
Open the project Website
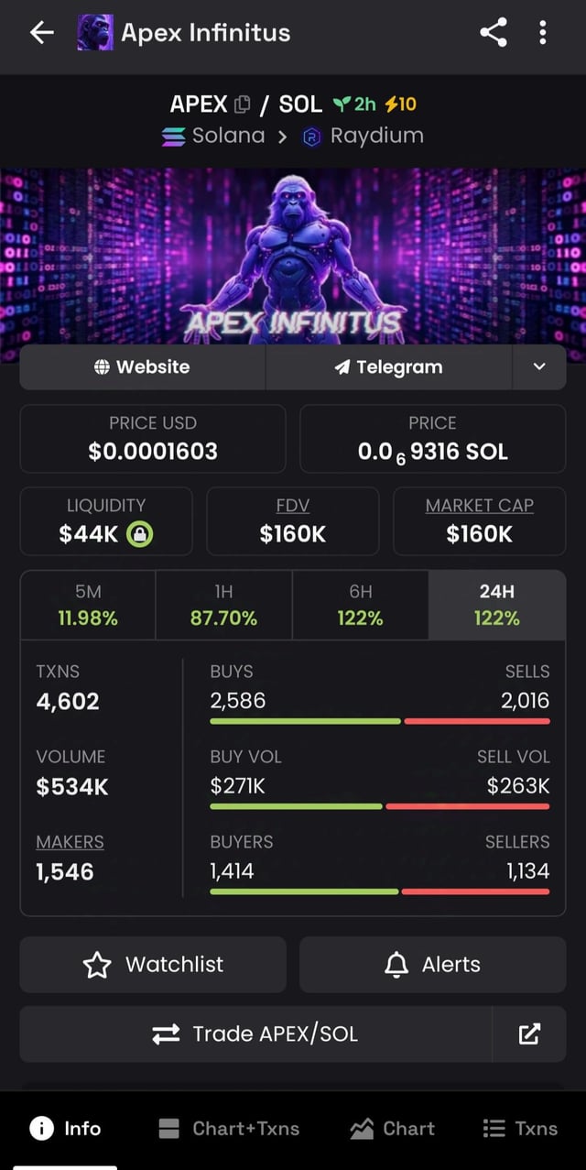click(142, 367)
